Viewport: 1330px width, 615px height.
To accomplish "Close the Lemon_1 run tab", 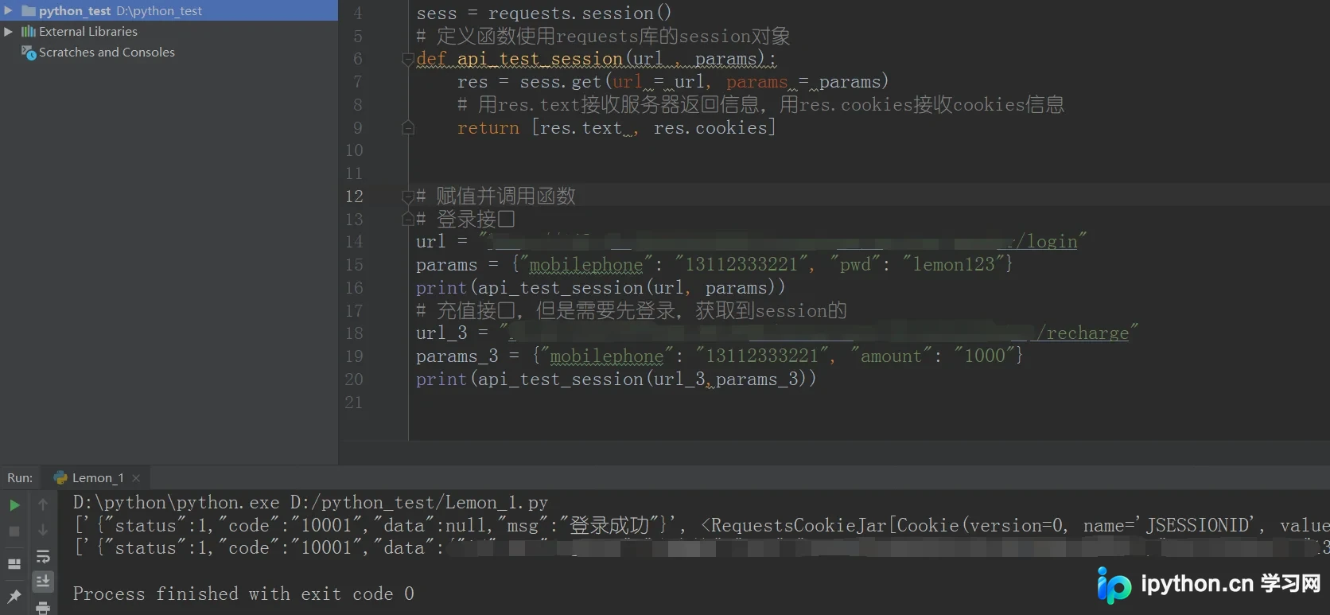I will tap(136, 477).
